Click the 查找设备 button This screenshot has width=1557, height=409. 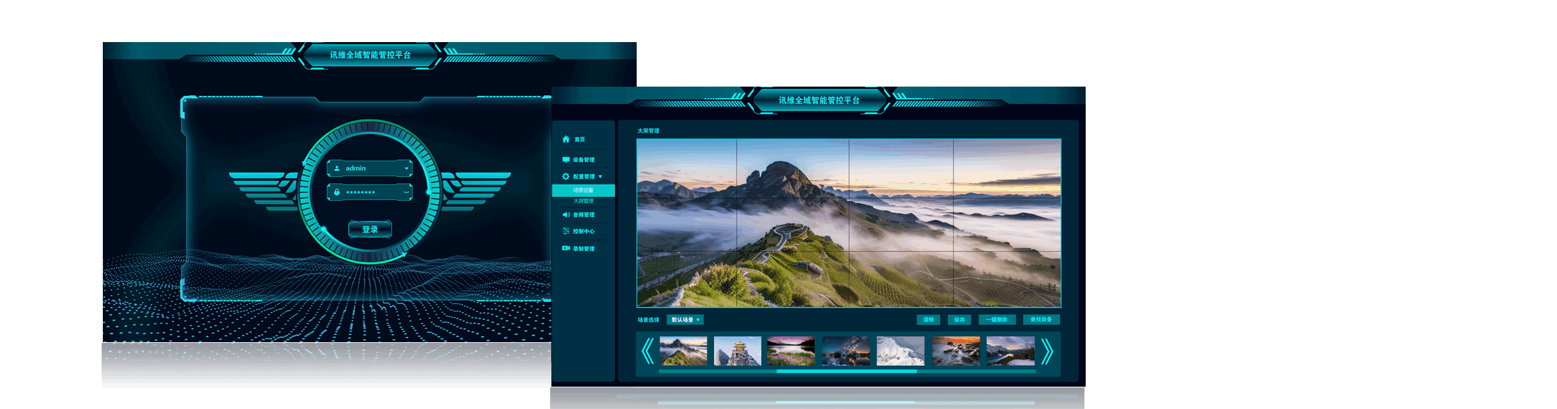pyautogui.click(x=1040, y=320)
